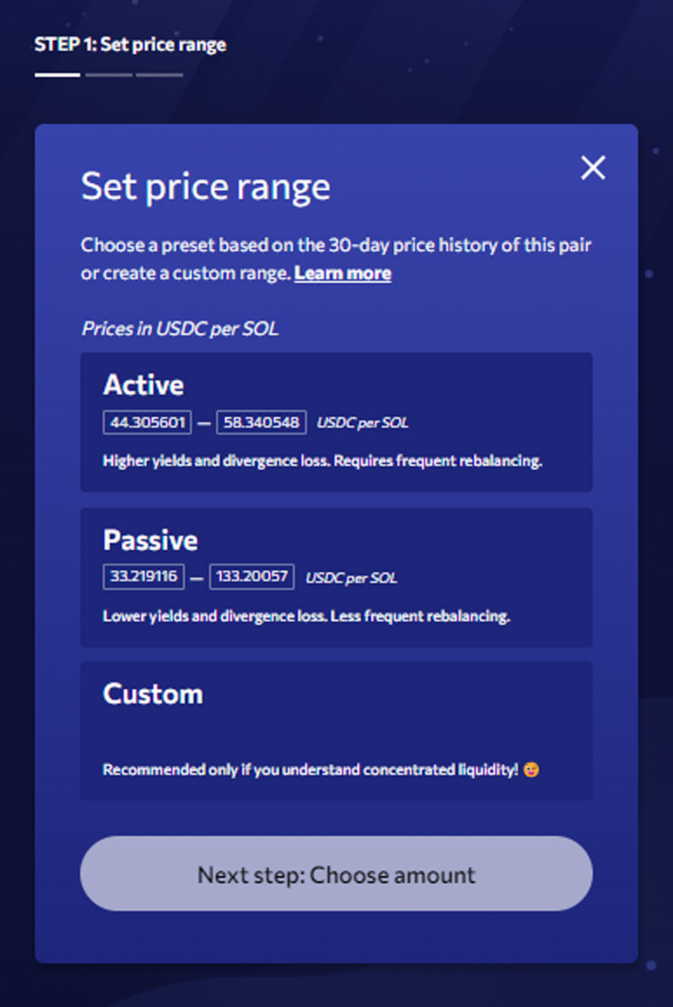This screenshot has width=673, height=1007.
Task: Click Next step: Choose amount button
Action: point(336,874)
